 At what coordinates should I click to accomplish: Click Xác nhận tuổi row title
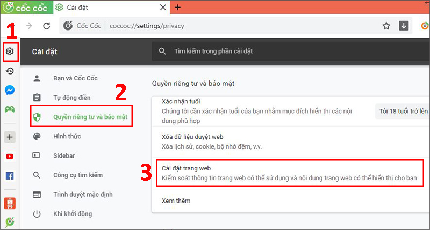pos(181,101)
